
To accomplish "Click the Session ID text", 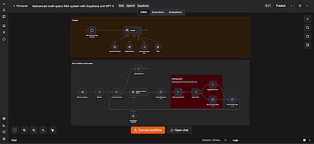I will [x=212, y=140].
